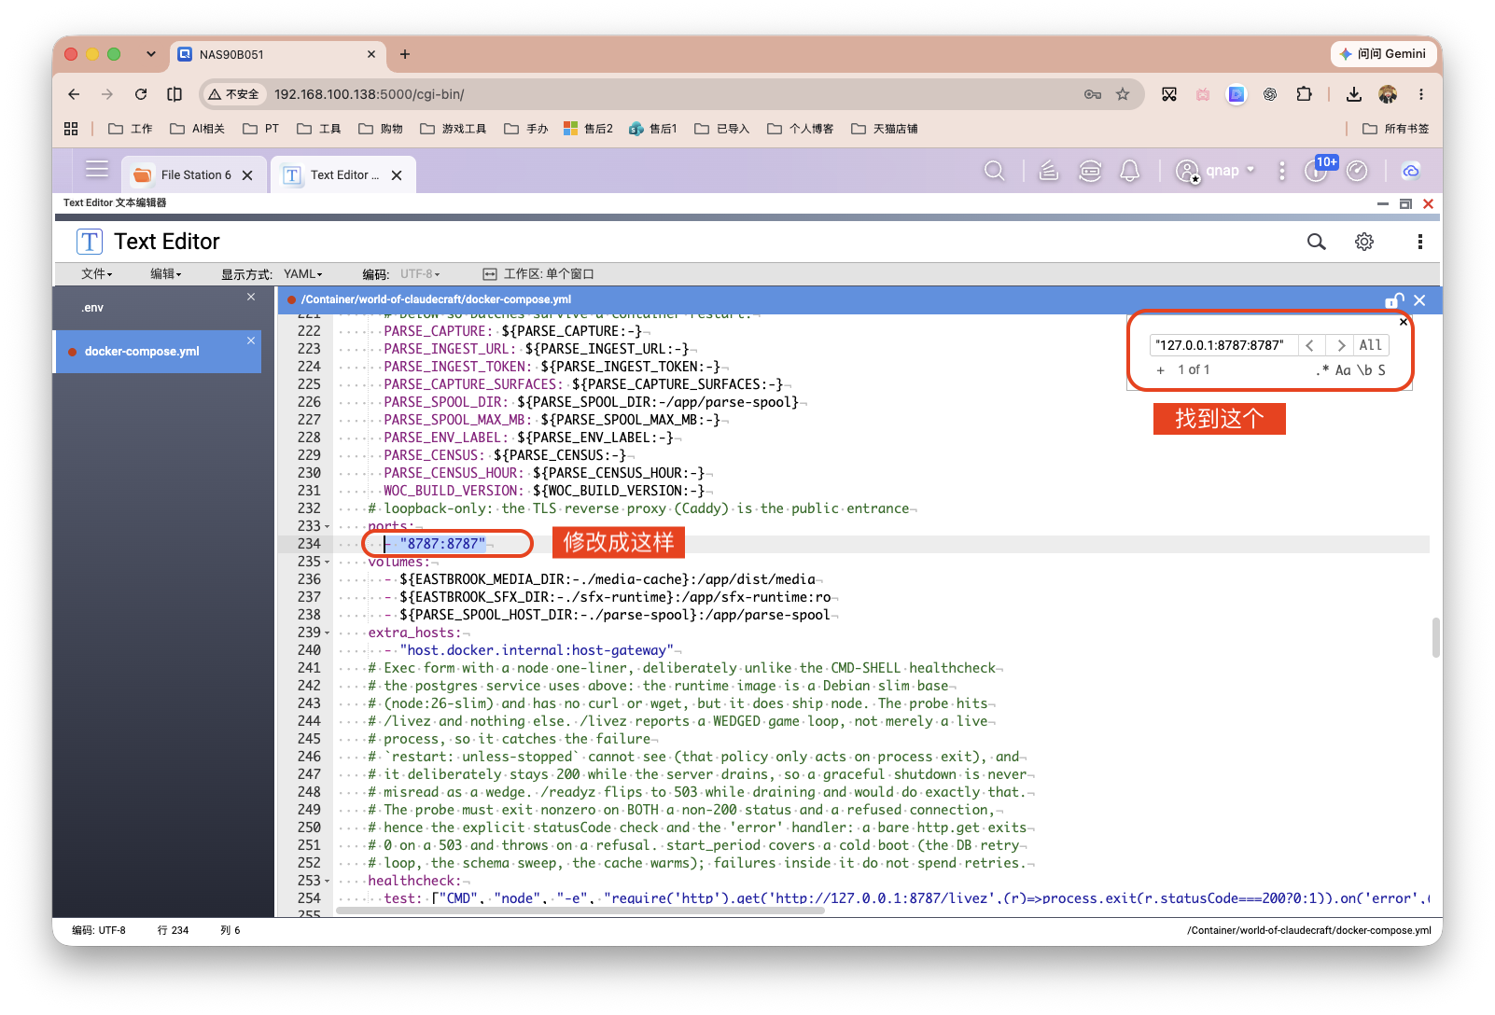This screenshot has height=1015, width=1495.
Task: Click the horizontal editor scrollbar
Action: pos(580,911)
